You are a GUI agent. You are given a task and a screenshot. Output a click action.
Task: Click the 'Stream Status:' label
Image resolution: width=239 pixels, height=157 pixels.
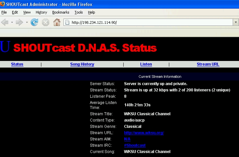coord(103,90)
